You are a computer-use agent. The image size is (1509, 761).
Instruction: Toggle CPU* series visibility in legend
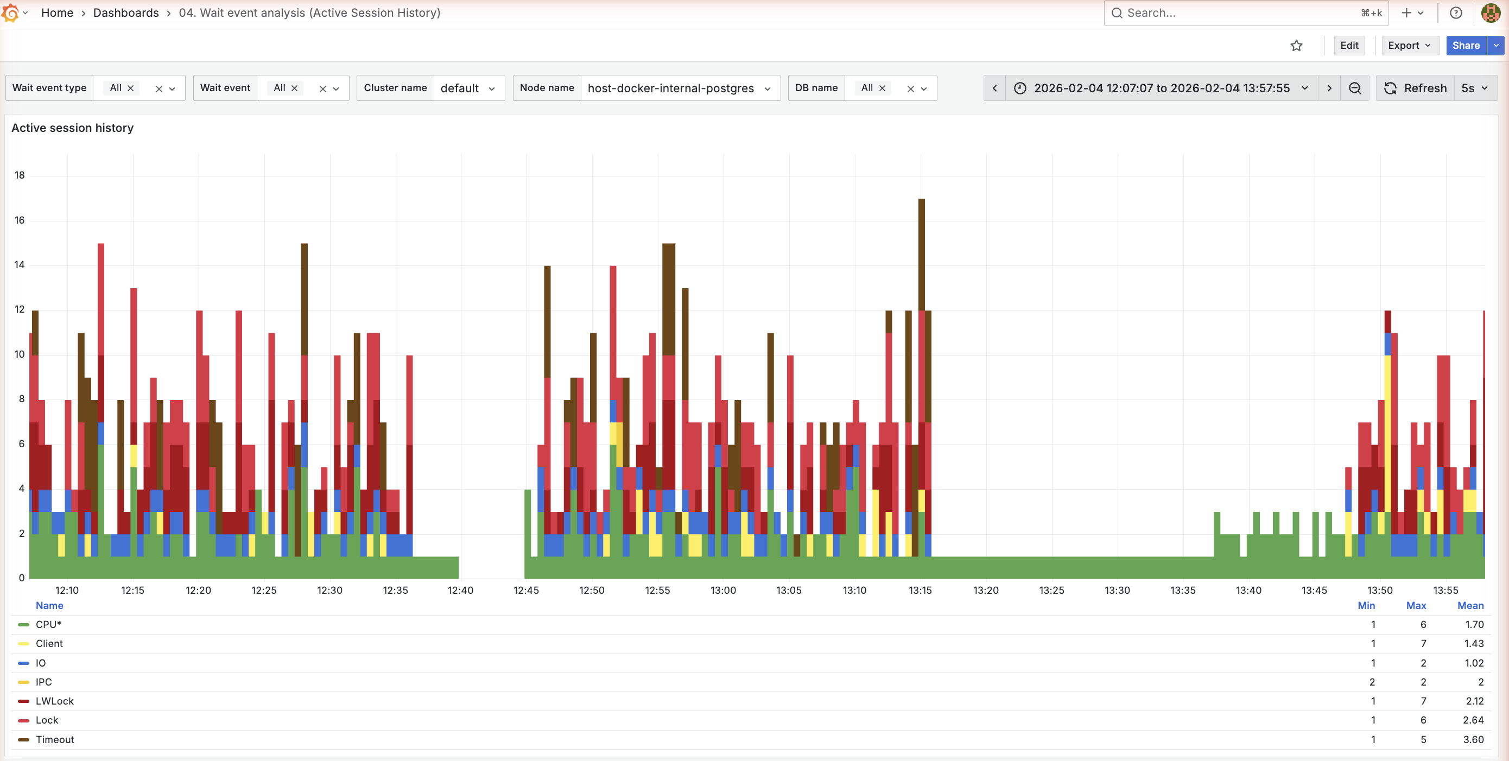click(x=48, y=625)
